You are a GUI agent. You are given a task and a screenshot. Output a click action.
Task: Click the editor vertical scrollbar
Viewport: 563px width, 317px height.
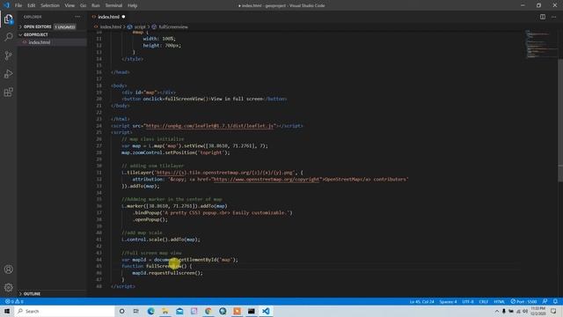[560, 121]
